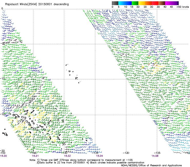The width and height of the screenshot is (190, 167).
Task: Pick the red 30–35 knots legend segment
Action: (x=155, y=3)
